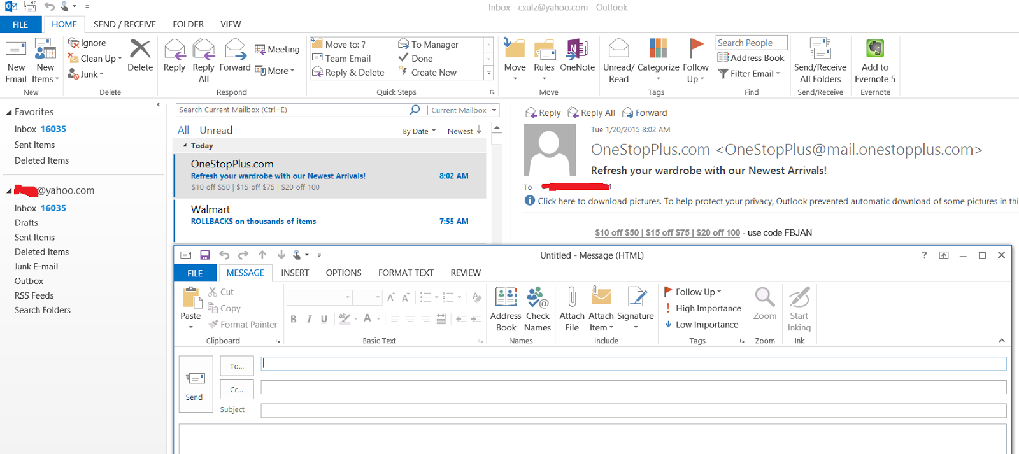The image size is (1019, 454).
Task: Open the Filter Email dropdown
Action: point(749,74)
